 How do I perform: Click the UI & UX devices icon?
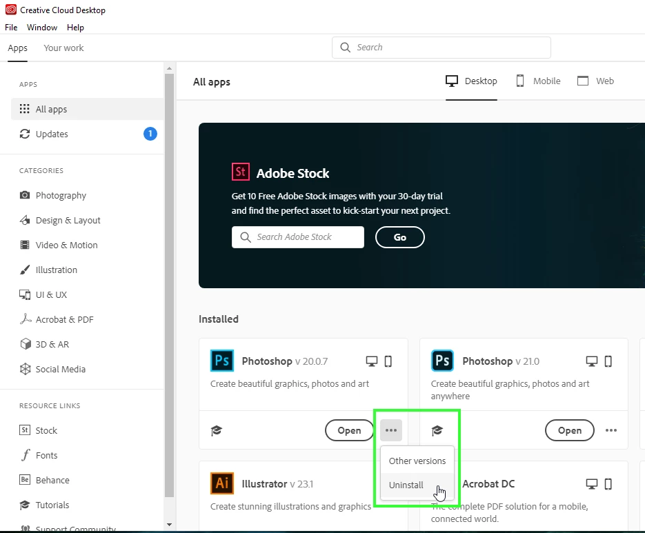pos(25,295)
